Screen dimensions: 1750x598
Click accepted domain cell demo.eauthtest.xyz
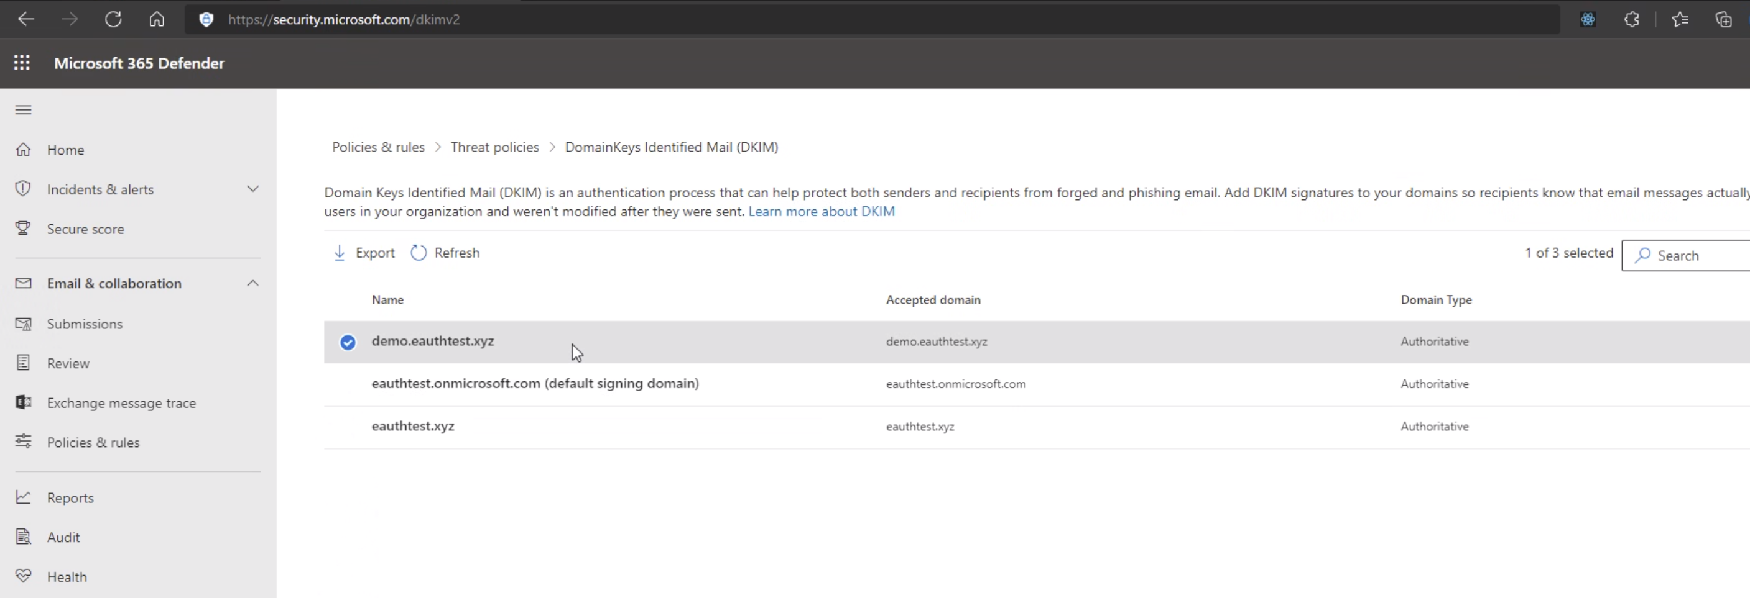(937, 342)
